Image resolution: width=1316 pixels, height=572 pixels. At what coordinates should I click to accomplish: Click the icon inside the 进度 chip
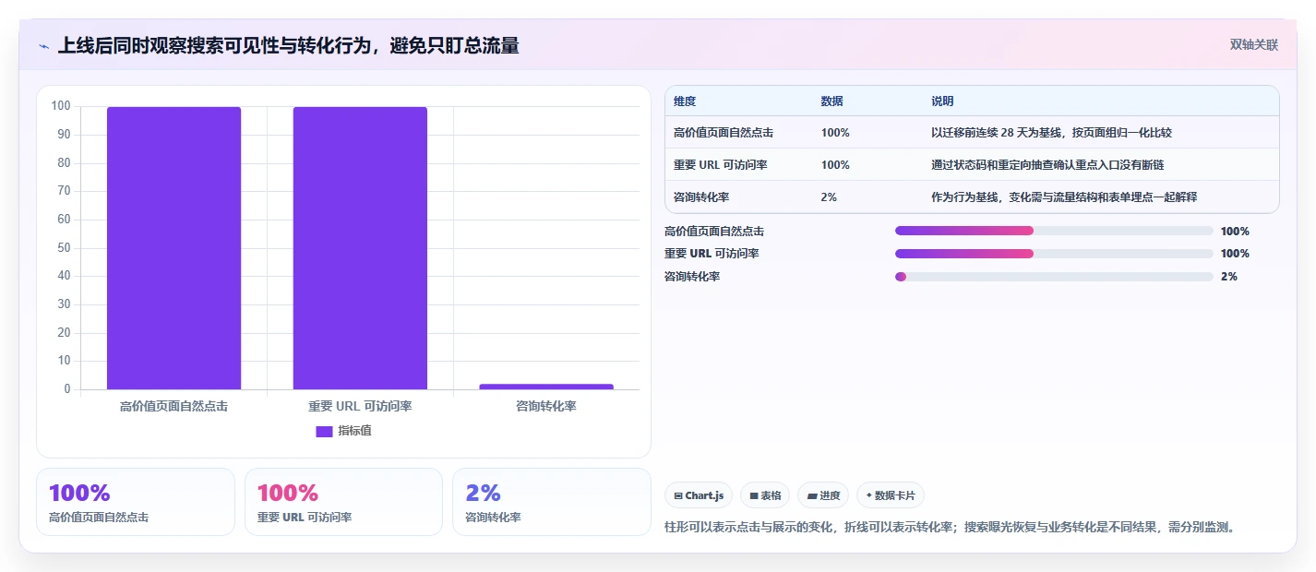pyautogui.click(x=811, y=495)
